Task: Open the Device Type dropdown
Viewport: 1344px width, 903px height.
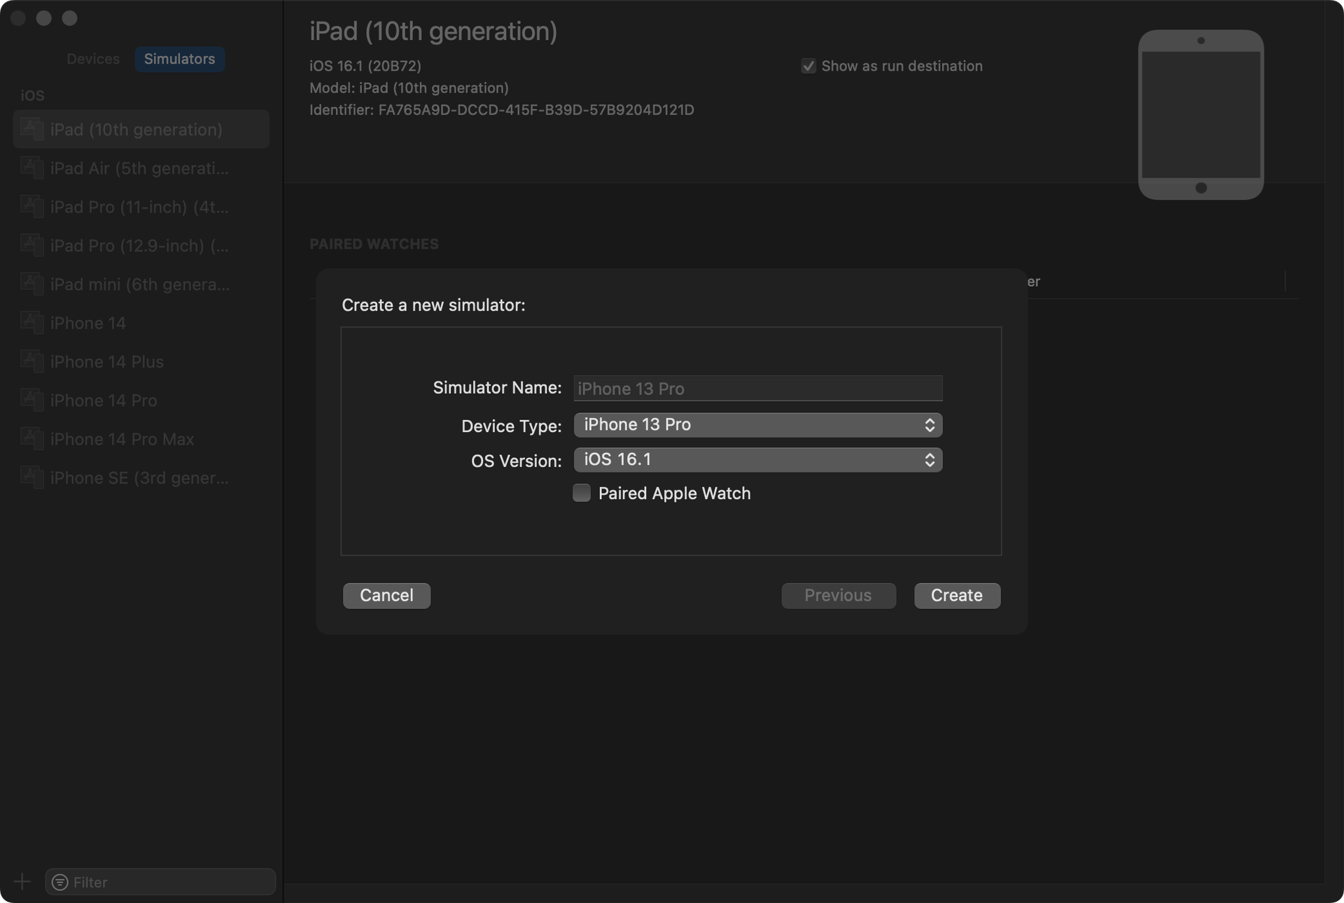Action: pos(757,425)
